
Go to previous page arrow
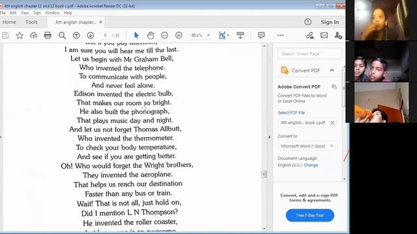click(76, 35)
